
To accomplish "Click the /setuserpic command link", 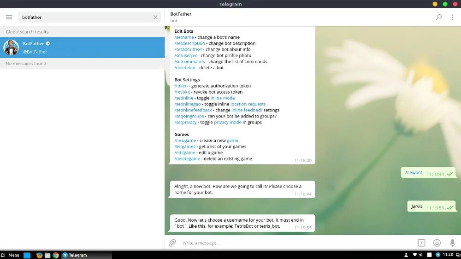I will pos(186,56).
